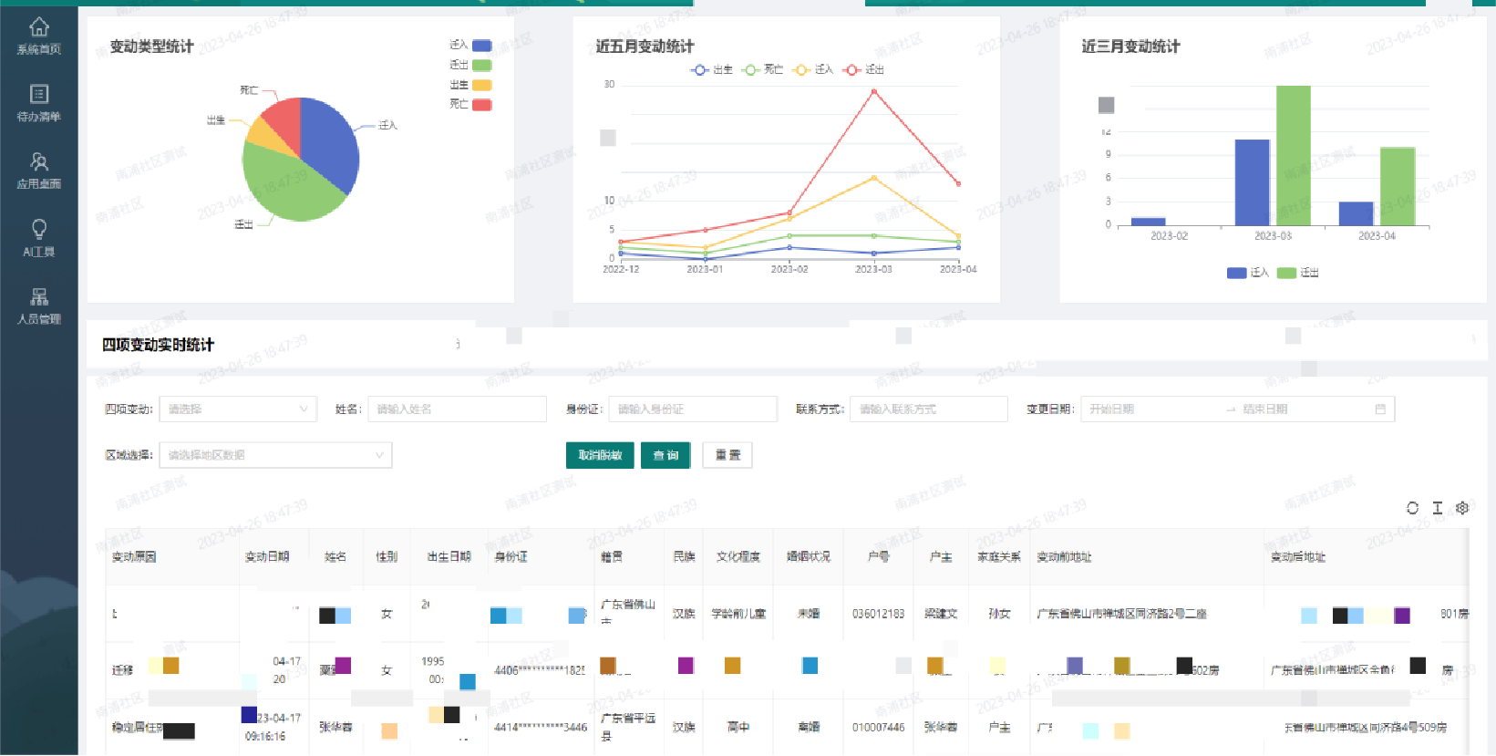Go to 应用桌面 in sidebar
Image resolution: width=1496 pixels, height=756 pixels.
point(38,171)
